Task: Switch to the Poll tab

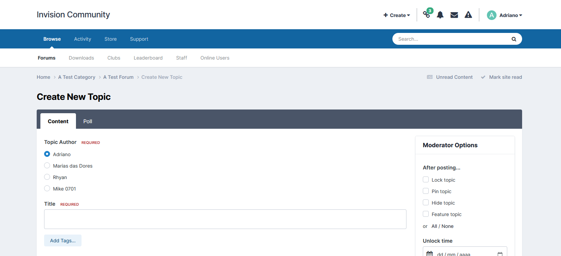Action: point(88,121)
